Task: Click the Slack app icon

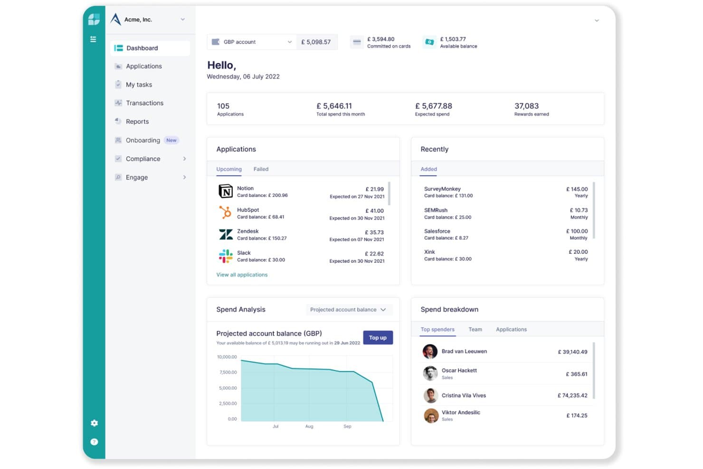Action: point(226,256)
